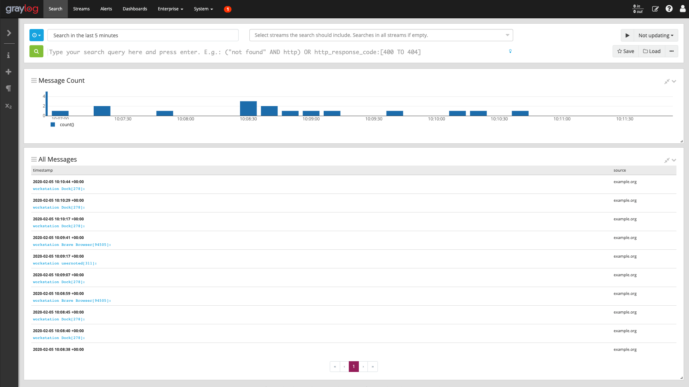Image resolution: width=689 pixels, height=387 pixels.
Task: Toggle the Message Count widget focus icon
Action: [x=667, y=81]
